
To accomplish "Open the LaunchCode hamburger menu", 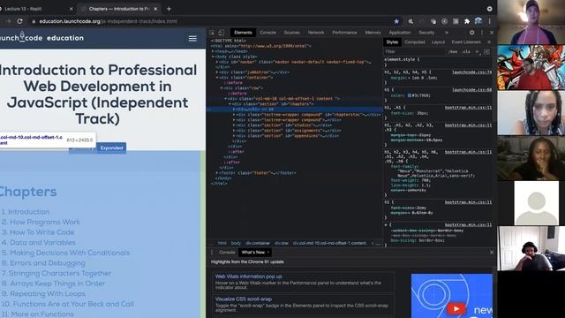I will pos(192,38).
